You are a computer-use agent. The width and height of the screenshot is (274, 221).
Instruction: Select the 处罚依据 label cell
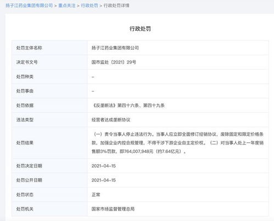pyautogui.click(x=49, y=106)
